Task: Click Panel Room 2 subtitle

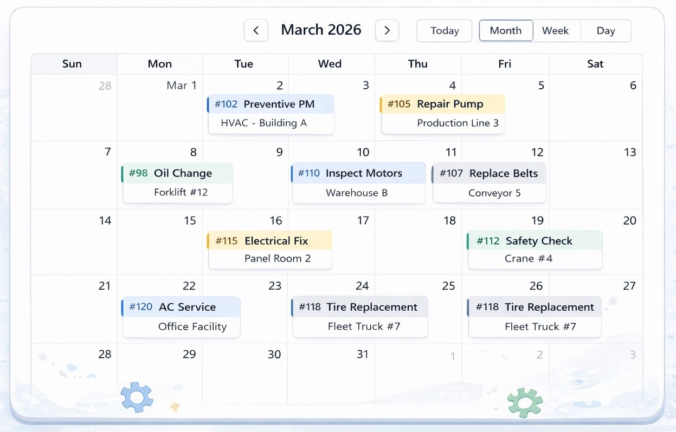Action: coord(278,258)
